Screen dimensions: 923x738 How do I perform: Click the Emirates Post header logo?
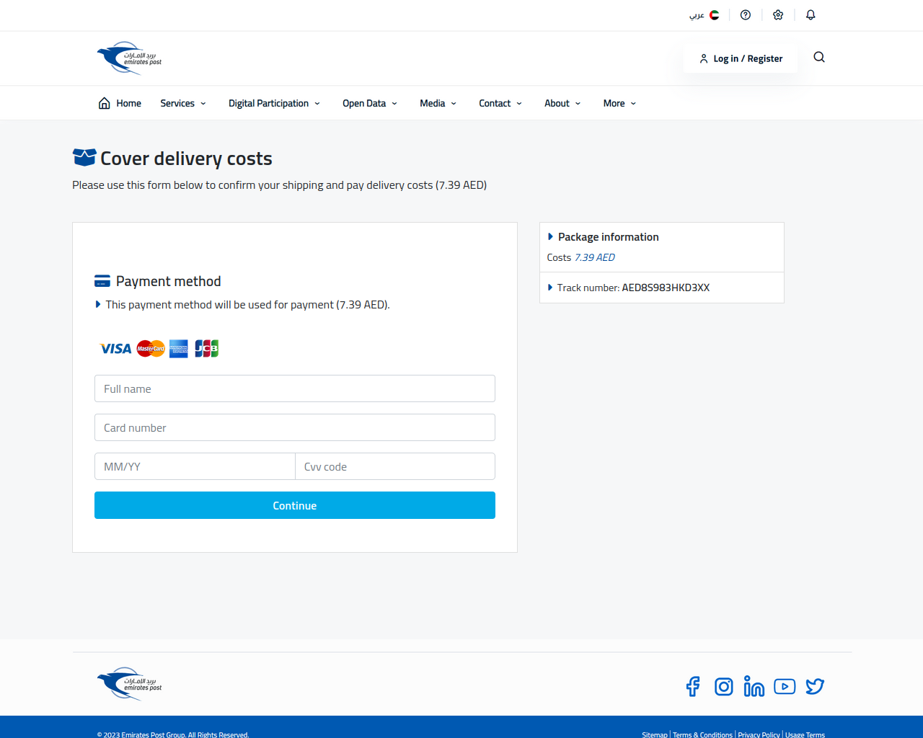click(130, 58)
